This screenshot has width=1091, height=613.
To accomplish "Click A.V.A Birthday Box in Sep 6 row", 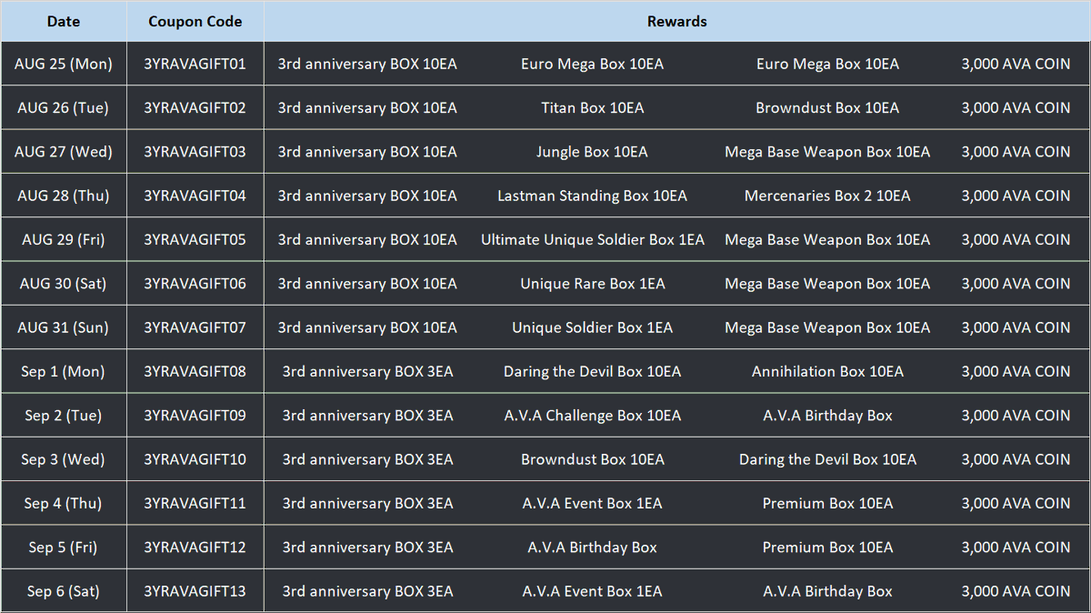I will pyautogui.click(x=827, y=591).
